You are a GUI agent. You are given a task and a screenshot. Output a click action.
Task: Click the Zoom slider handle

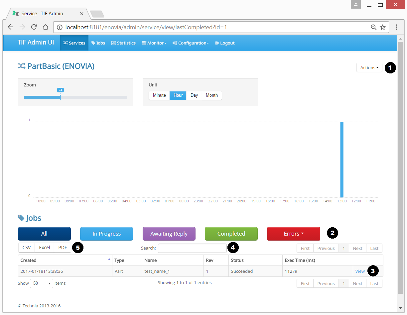[60, 97]
